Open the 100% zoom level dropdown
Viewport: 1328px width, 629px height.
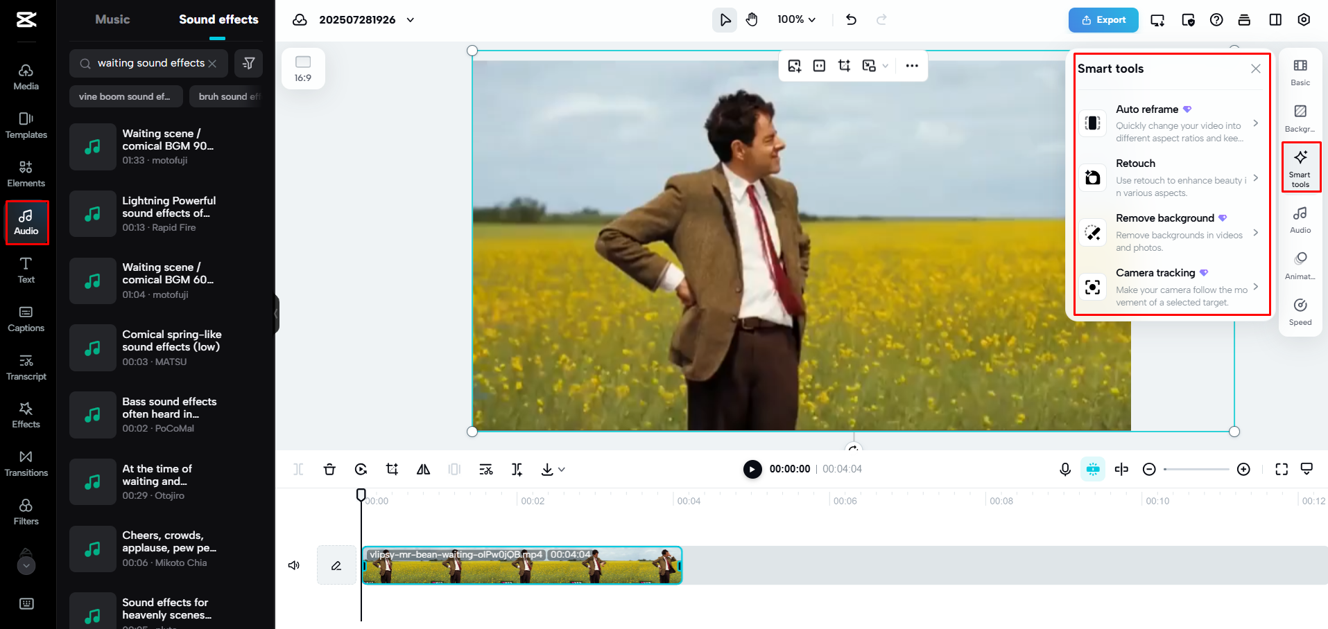click(x=796, y=19)
